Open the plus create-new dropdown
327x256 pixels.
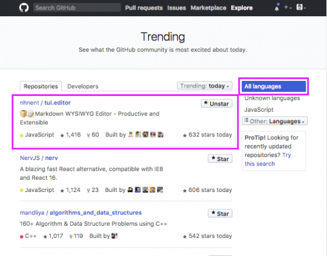(288, 7)
